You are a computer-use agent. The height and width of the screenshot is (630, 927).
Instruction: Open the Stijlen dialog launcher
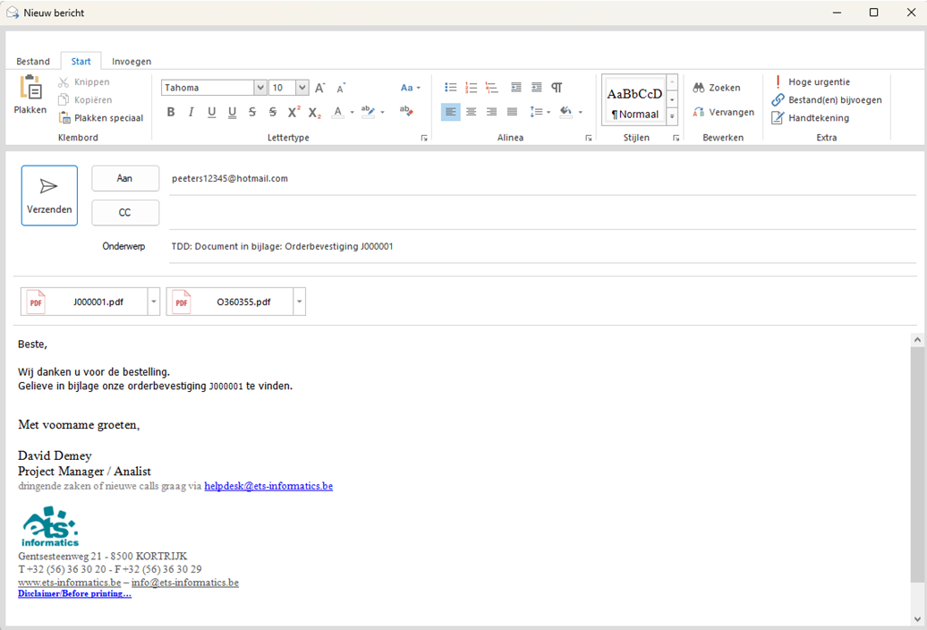676,139
